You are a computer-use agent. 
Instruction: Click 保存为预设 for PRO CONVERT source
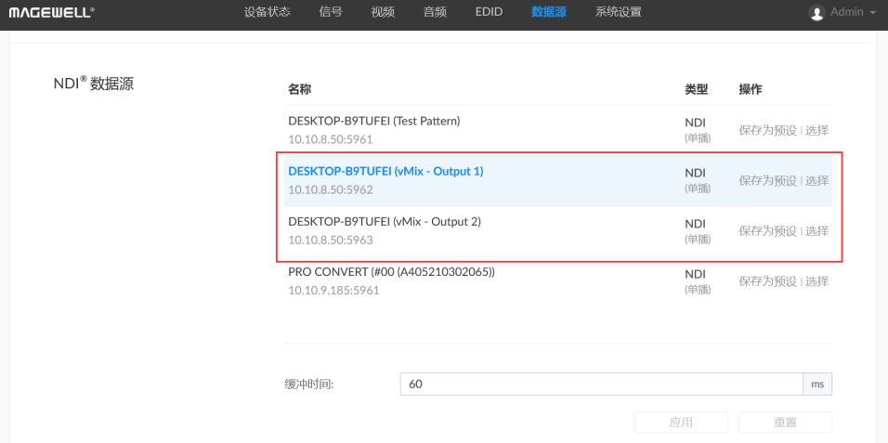point(767,281)
